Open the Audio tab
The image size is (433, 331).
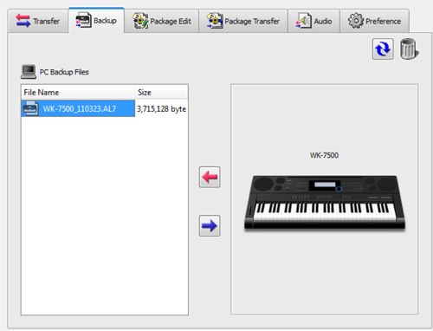point(314,21)
